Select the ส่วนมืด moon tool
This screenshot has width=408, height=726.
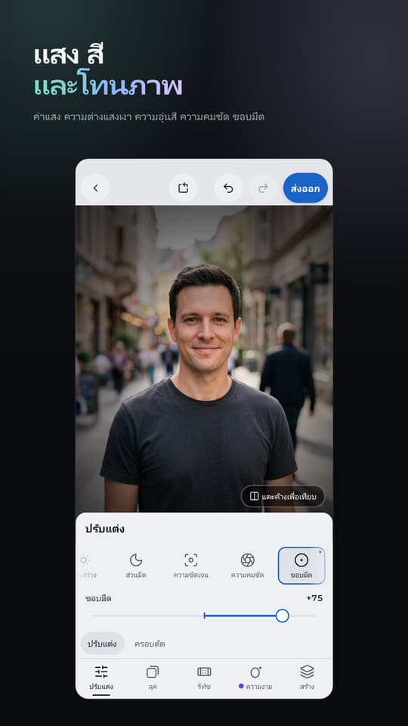tap(136, 566)
